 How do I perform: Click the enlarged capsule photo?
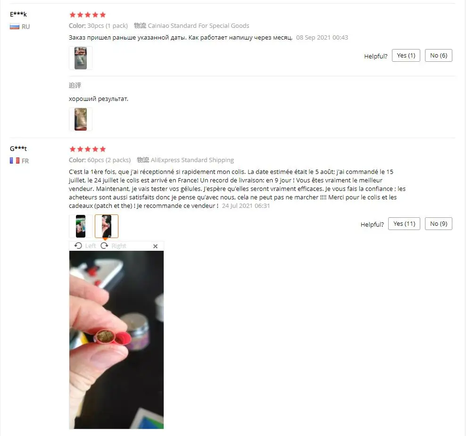tap(116, 340)
